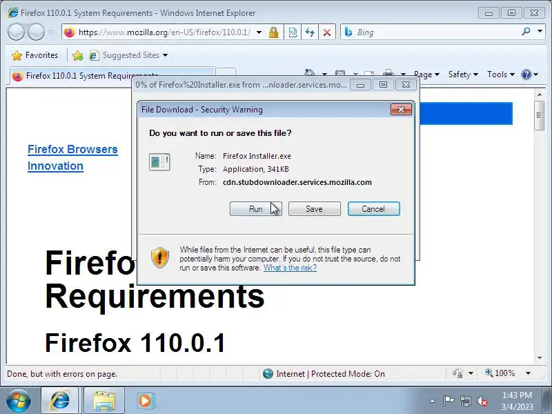The image size is (552, 414).
Task: Click the security lock icon
Action: point(273,32)
